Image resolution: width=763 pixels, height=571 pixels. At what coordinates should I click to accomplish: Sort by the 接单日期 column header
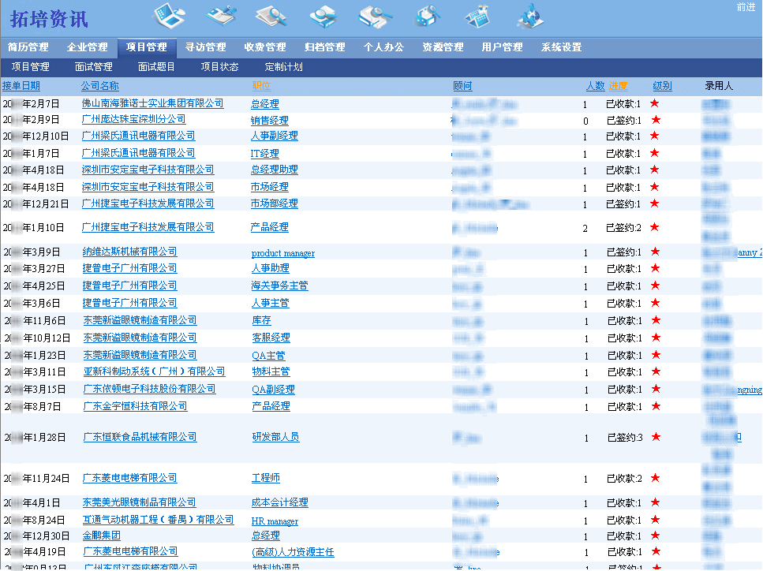click(21, 86)
